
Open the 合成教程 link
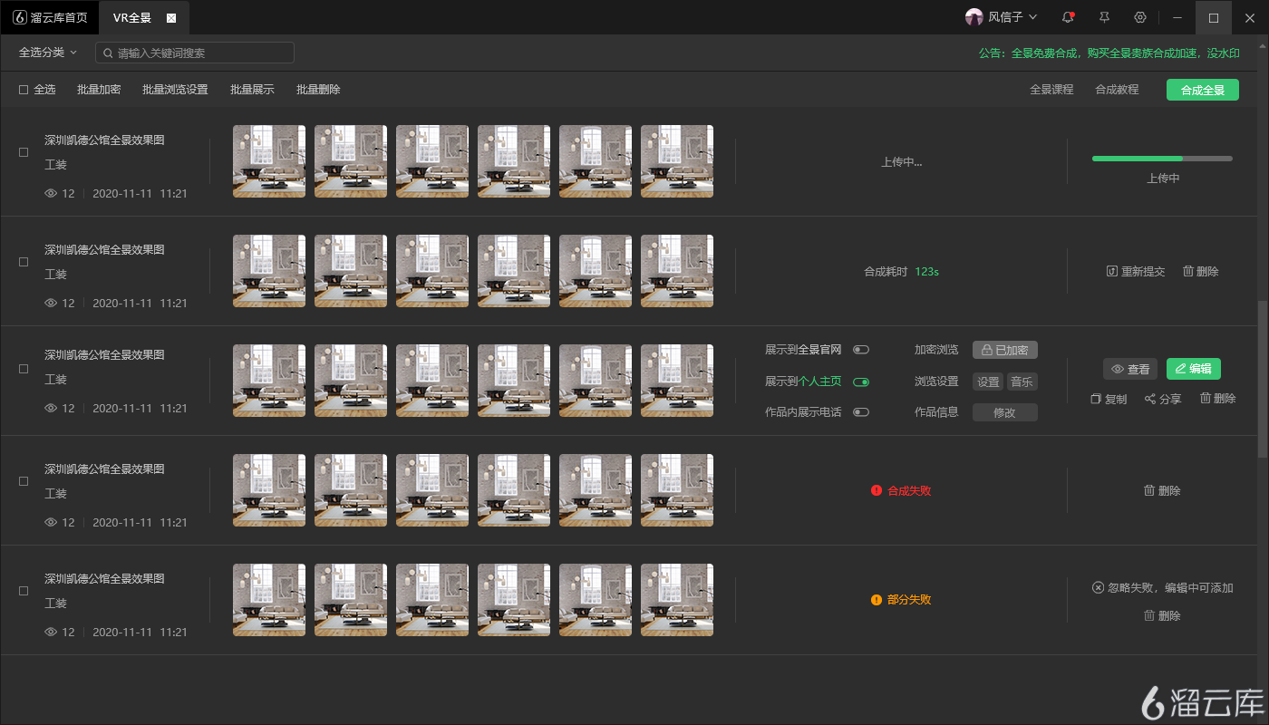click(x=1117, y=90)
